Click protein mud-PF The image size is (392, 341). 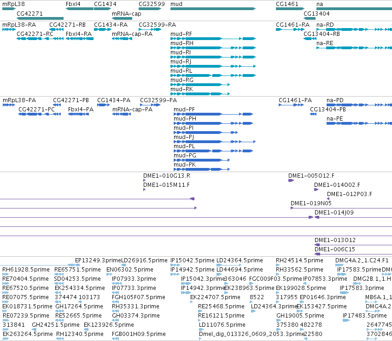pyautogui.click(x=213, y=114)
